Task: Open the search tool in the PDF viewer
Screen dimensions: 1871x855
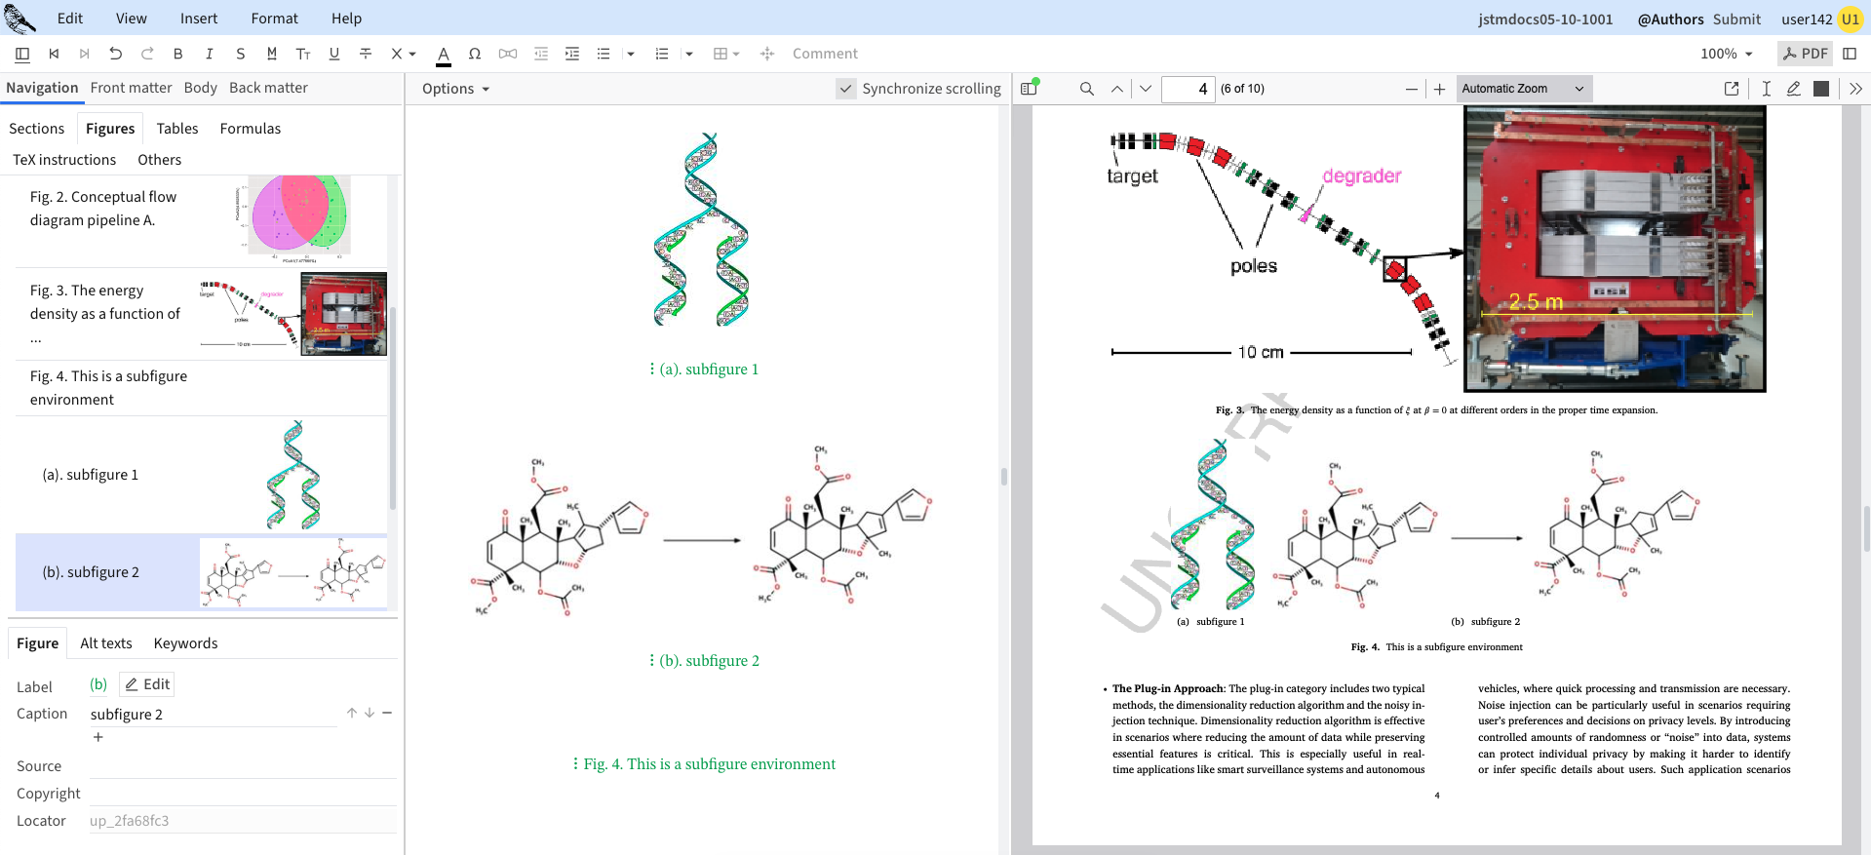Action: click(1086, 89)
